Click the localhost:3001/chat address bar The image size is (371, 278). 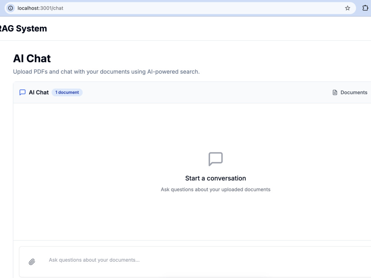[x=180, y=8]
